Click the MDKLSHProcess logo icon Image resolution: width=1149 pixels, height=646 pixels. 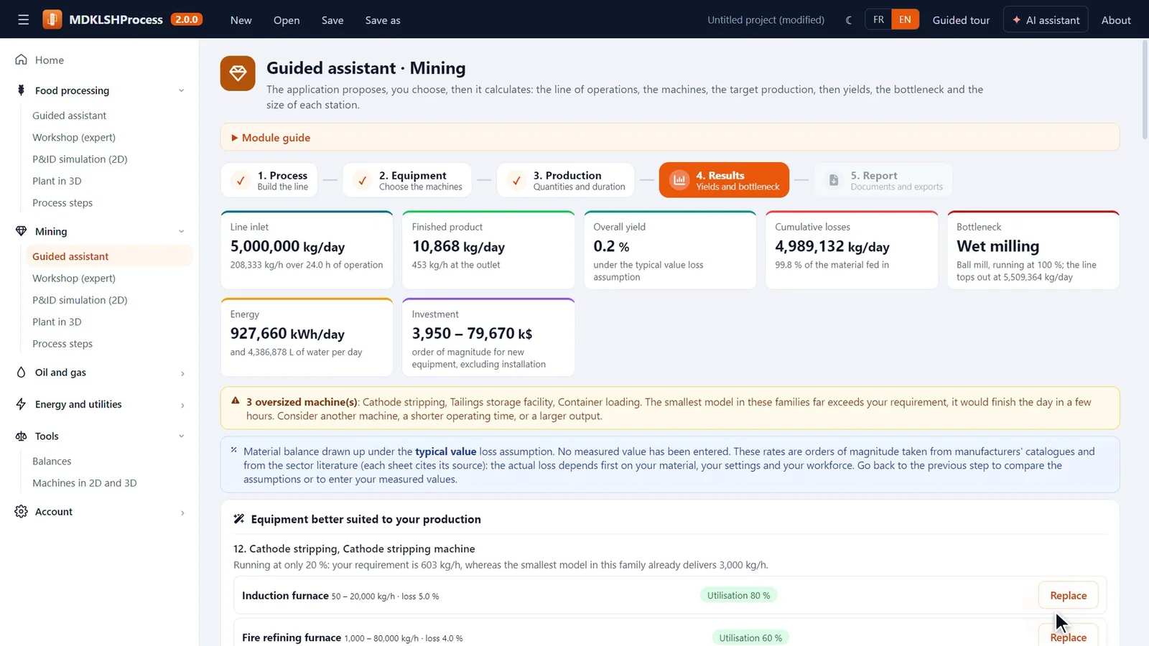(52, 19)
